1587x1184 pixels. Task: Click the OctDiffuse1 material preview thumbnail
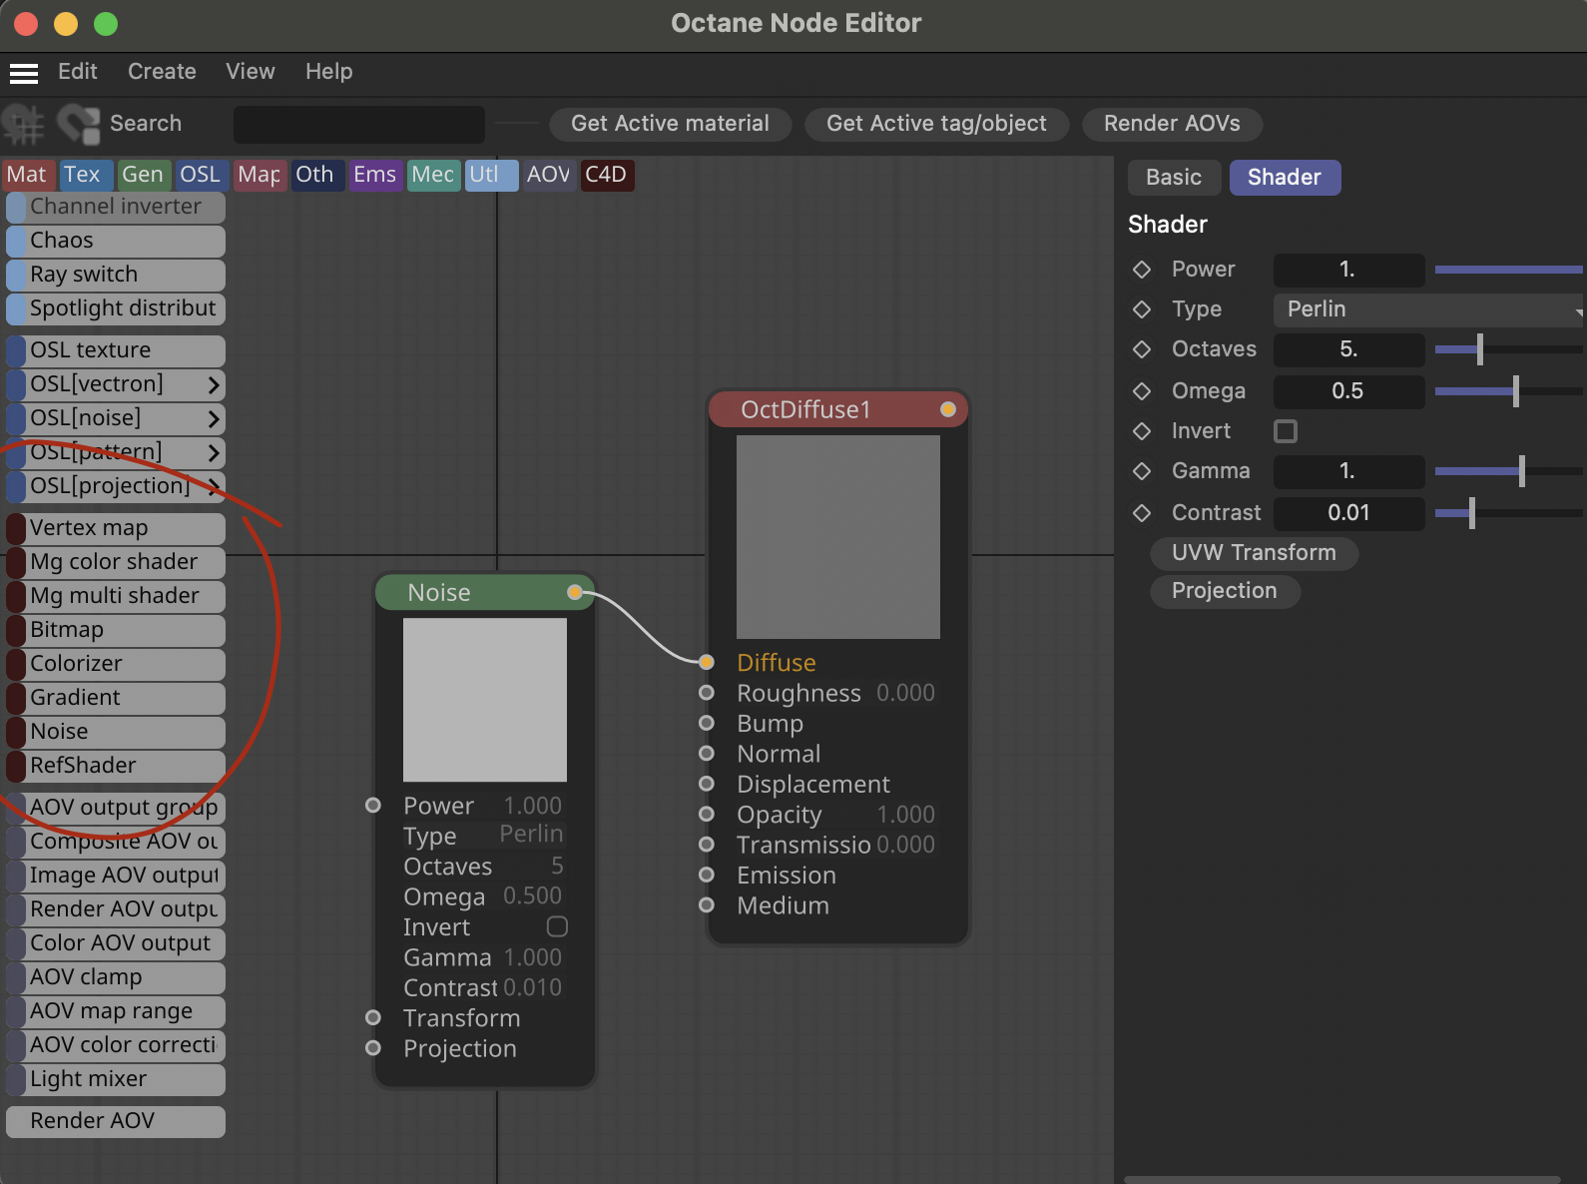[838, 537]
